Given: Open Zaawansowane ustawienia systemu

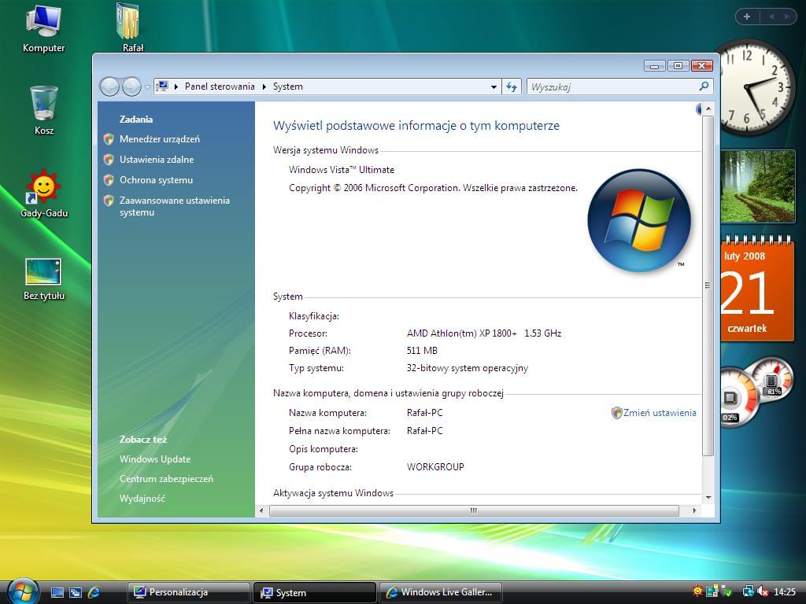Looking at the screenshot, I should coord(174,207).
